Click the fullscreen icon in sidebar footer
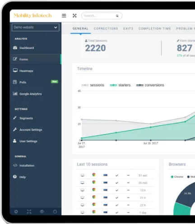Image resolution: width=195 pixels, height=224 pixels. point(29,211)
